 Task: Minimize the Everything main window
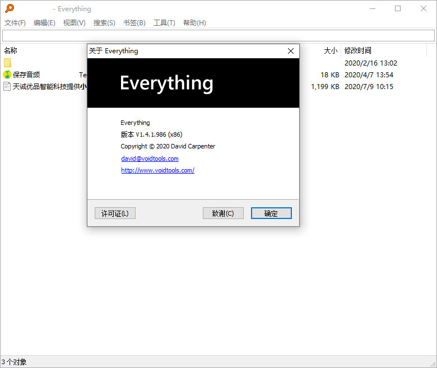point(373,8)
